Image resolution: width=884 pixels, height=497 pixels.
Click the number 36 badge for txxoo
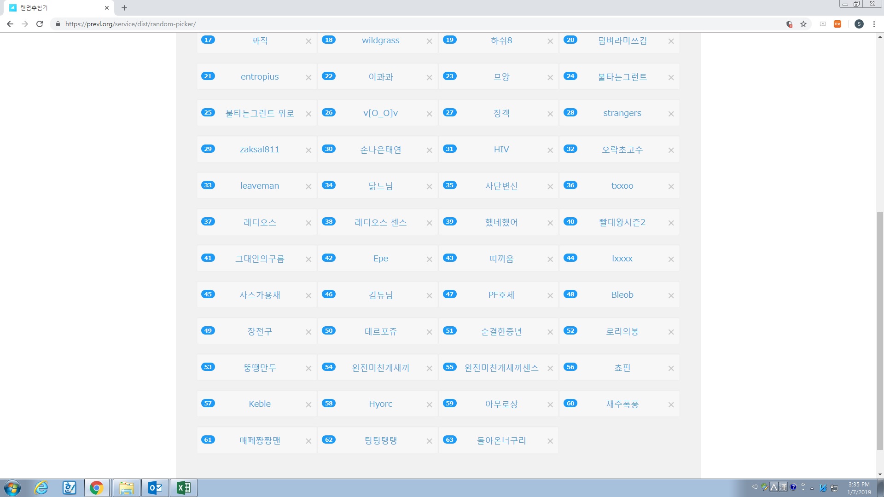click(570, 185)
